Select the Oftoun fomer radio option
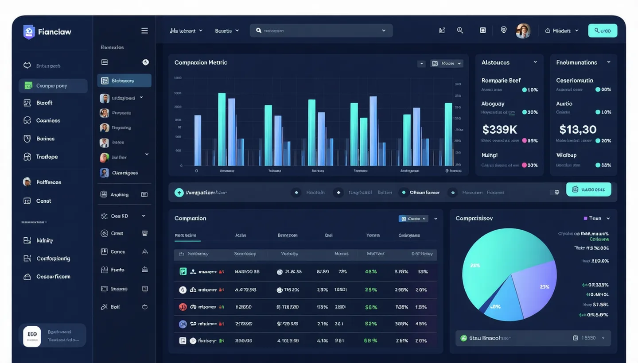 (403, 193)
